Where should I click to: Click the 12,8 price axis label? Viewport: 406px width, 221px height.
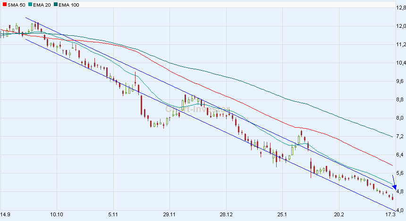pyautogui.click(x=400, y=8)
